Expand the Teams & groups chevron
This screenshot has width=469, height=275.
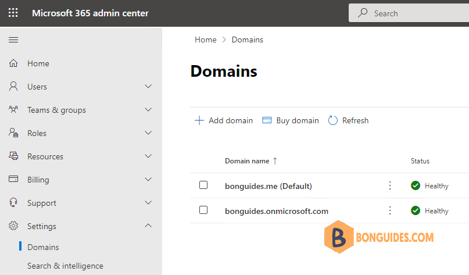point(148,109)
